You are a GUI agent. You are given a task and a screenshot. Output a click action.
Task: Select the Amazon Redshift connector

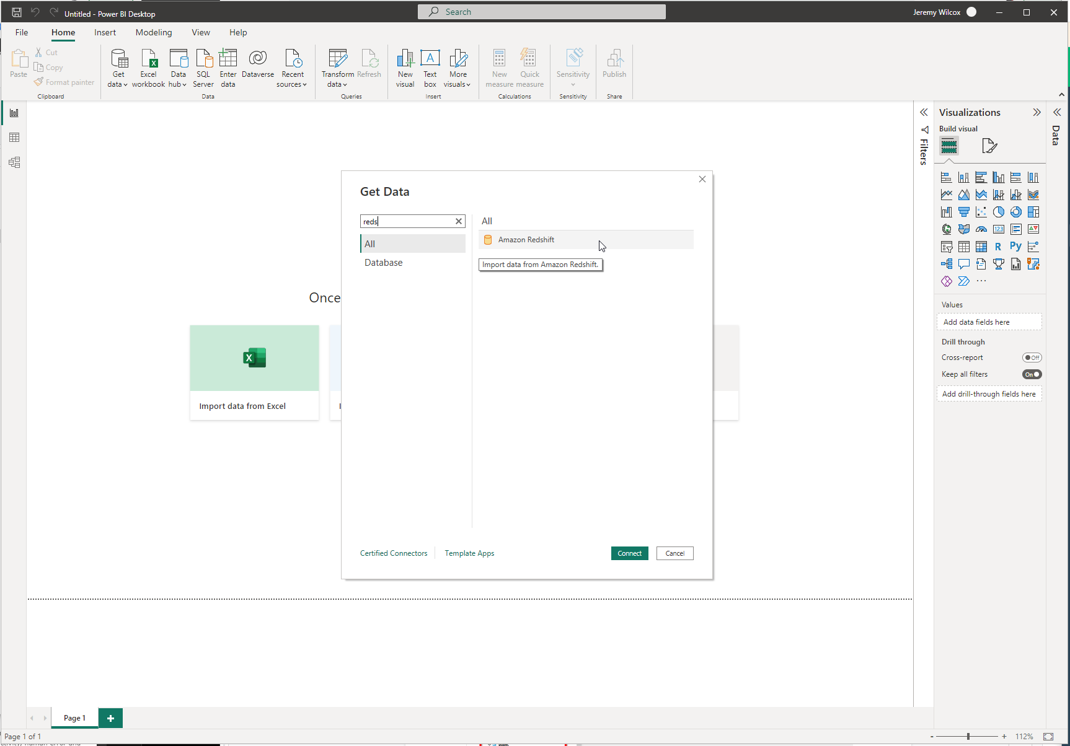586,240
